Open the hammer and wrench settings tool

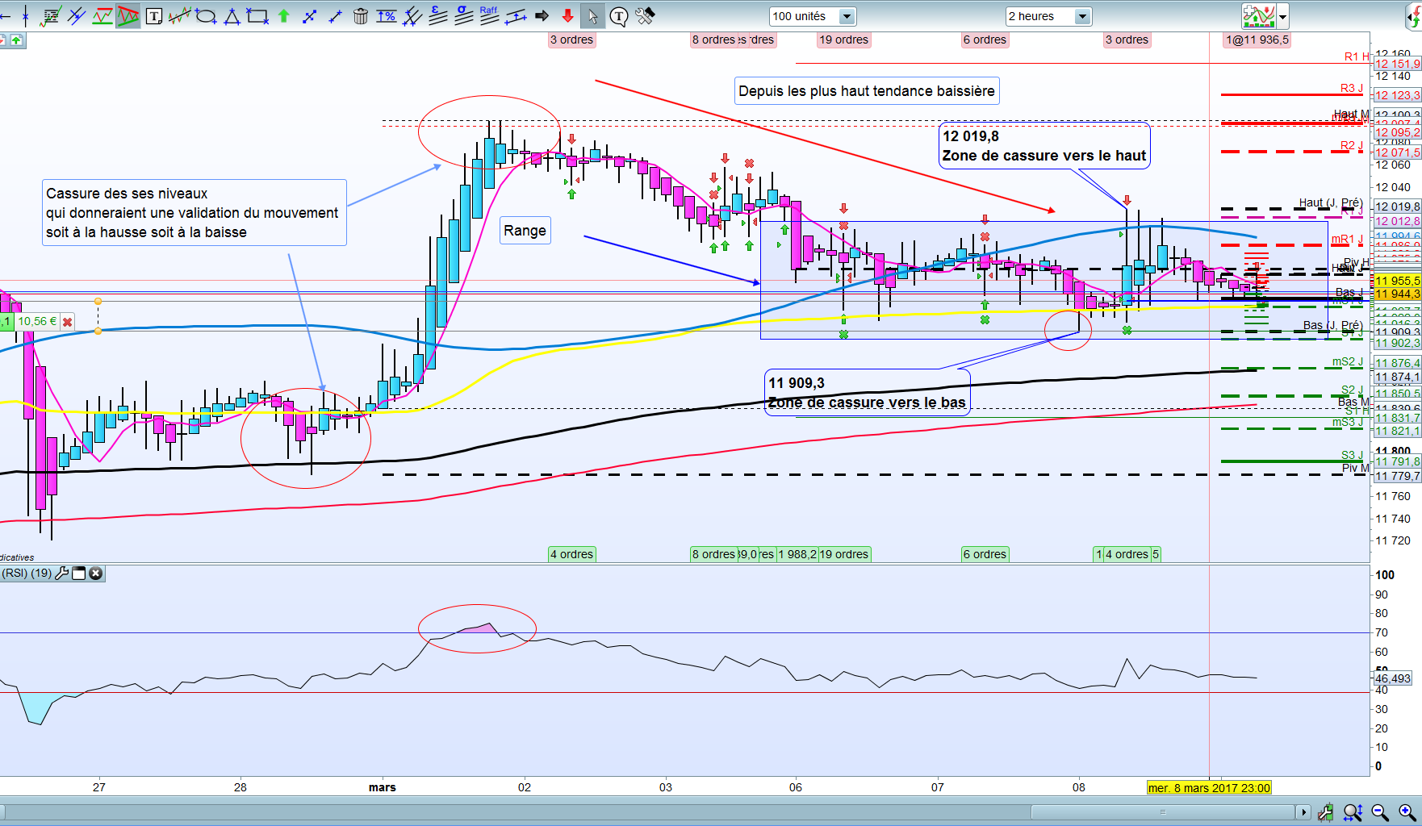tap(645, 15)
